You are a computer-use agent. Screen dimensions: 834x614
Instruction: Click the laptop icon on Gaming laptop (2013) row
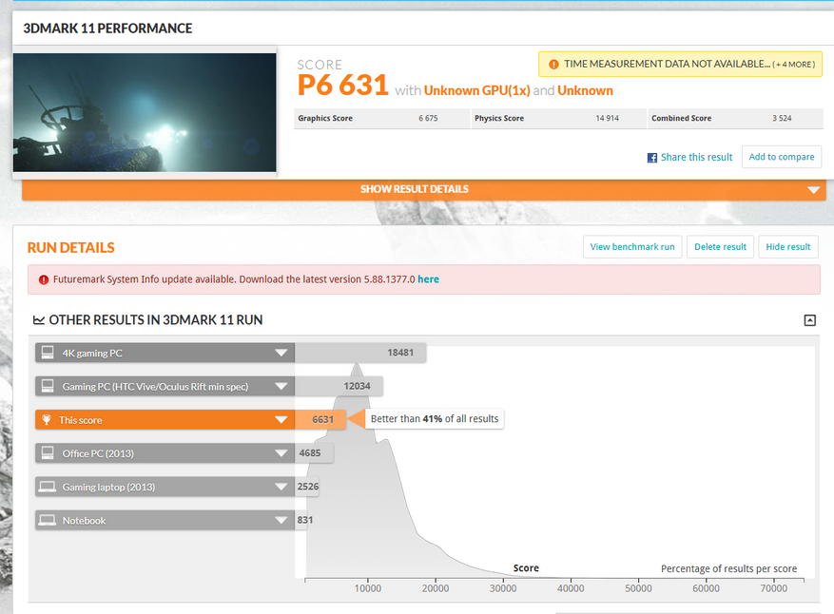pyautogui.click(x=48, y=487)
